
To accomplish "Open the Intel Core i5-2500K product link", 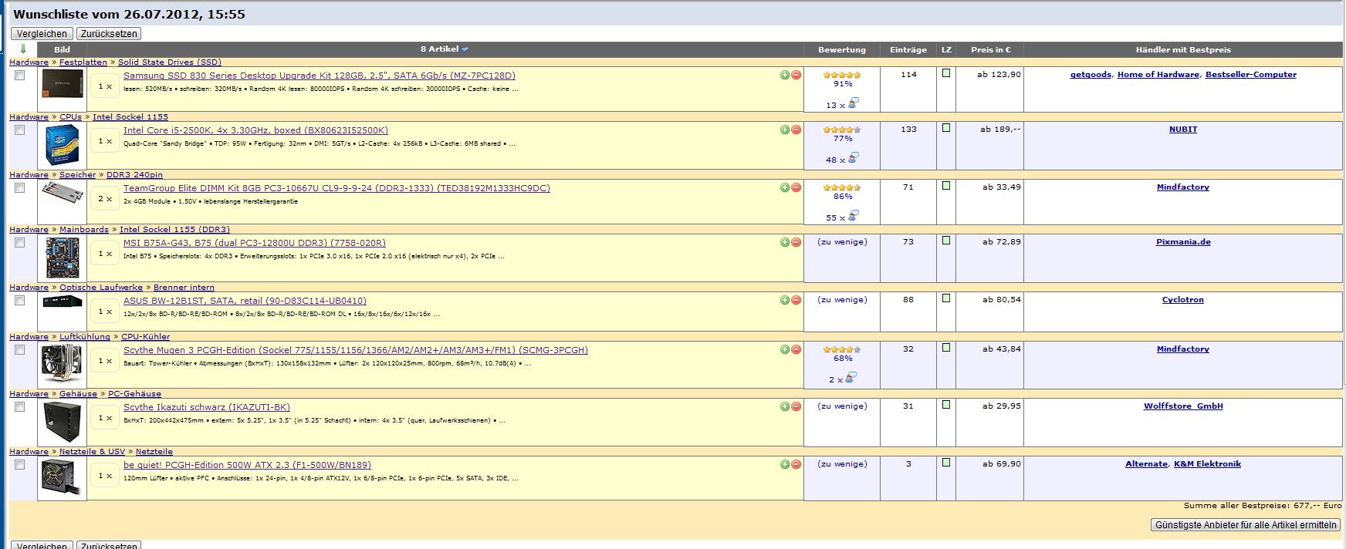I will click(255, 130).
